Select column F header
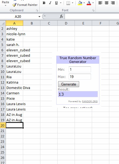Screen dimensions: 119x164 pos(101,23)
